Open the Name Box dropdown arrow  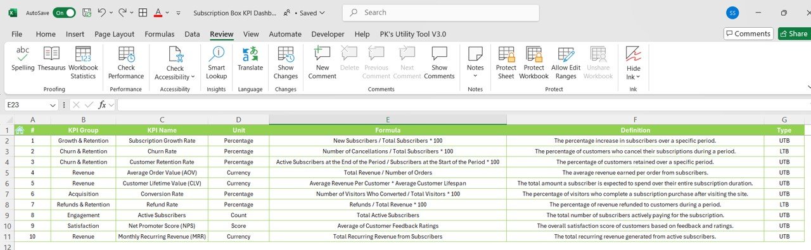[x=53, y=105]
